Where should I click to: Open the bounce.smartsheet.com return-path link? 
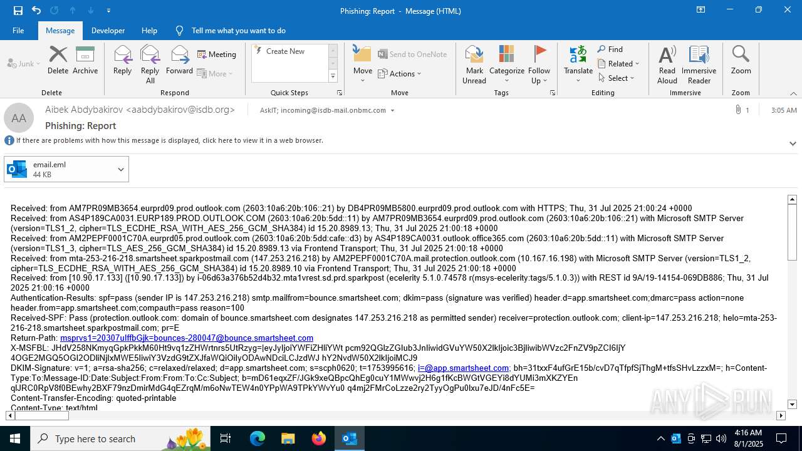pyautogui.click(x=187, y=338)
